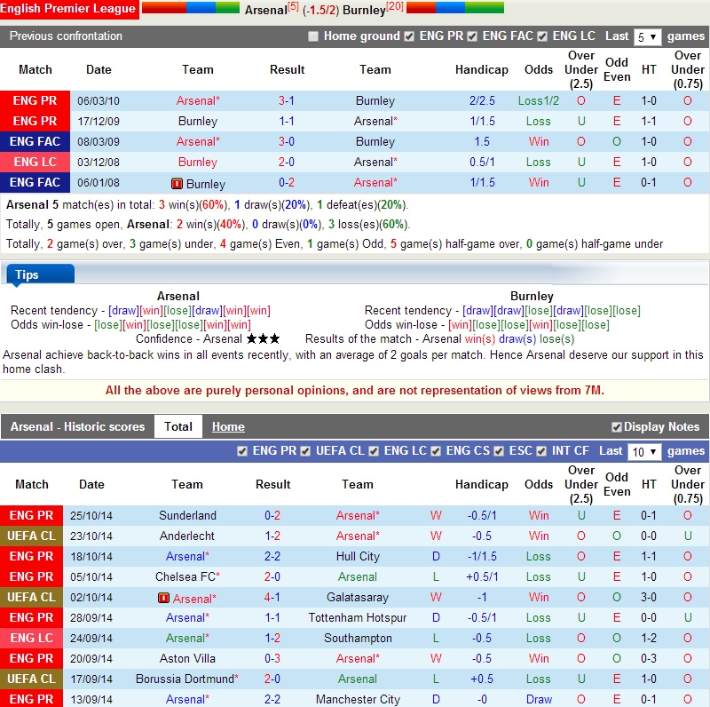
Task: Uncheck the ESC filter checkbox
Action: click(499, 451)
